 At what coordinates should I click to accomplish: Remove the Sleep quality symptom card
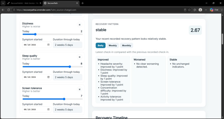tap(79, 57)
